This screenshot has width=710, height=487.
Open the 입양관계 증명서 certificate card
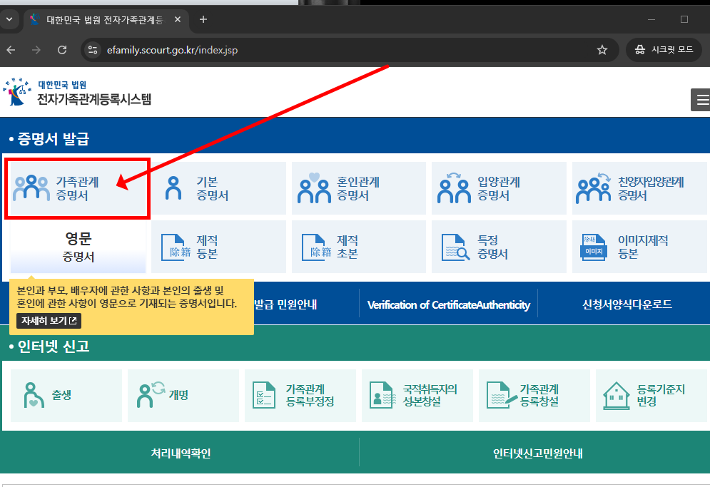(499, 188)
